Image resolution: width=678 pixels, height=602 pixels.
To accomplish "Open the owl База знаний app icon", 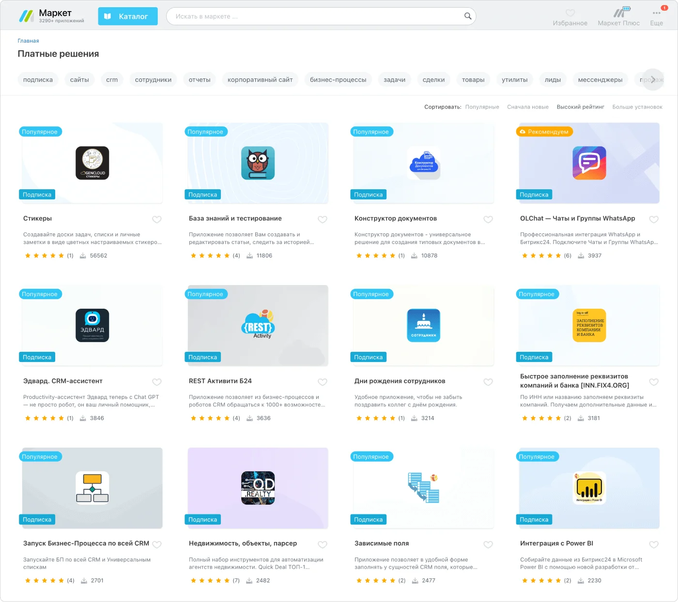I will point(258,163).
